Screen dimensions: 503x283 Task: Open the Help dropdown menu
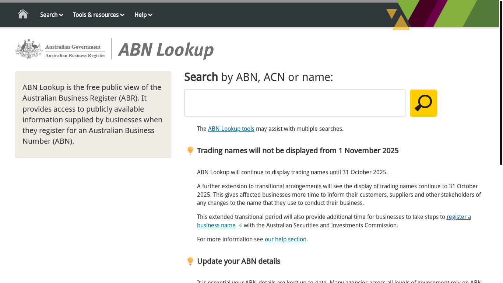point(144,15)
